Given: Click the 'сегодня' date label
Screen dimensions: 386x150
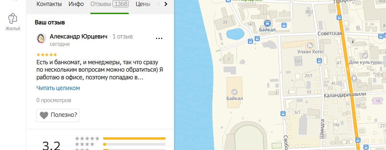Looking at the screenshot, I should [x=59, y=44].
